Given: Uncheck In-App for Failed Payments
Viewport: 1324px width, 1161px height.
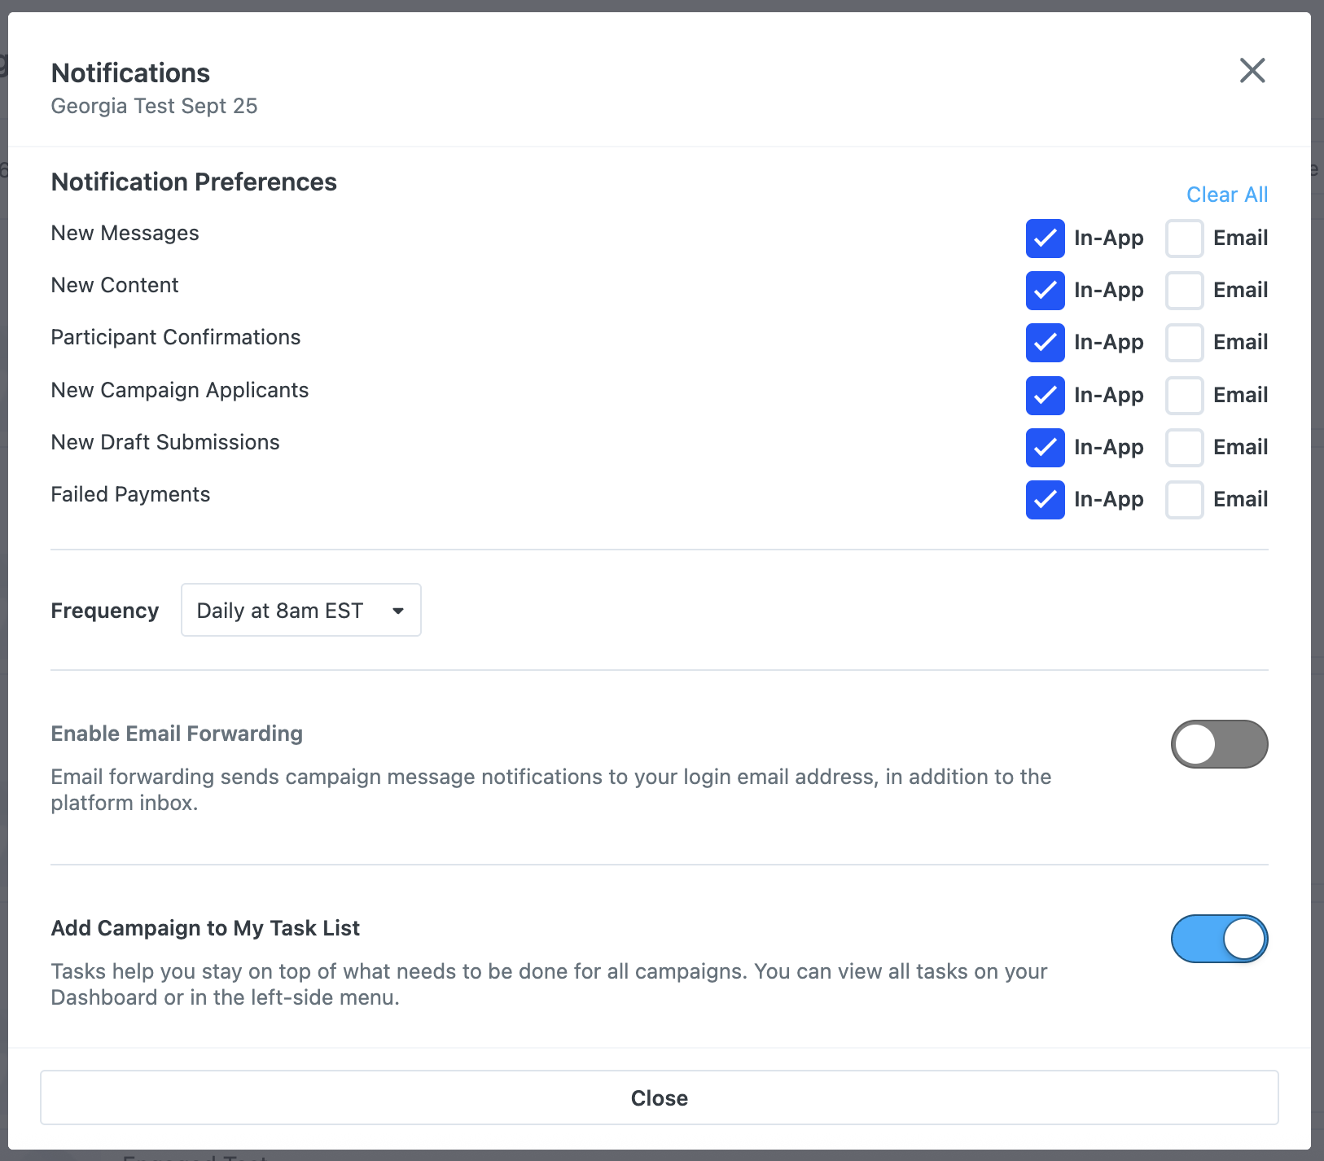Looking at the screenshot, I should 1046,500.
